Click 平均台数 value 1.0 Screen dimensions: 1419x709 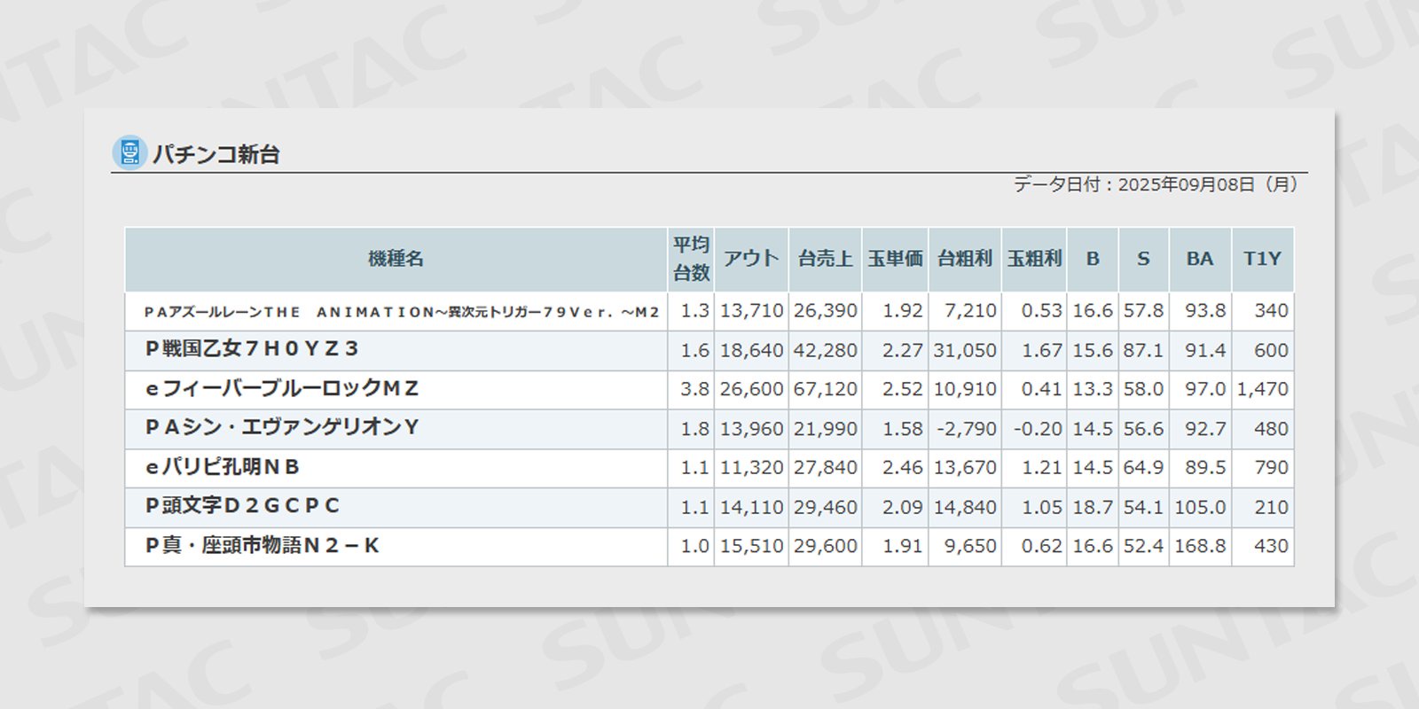pos(694,546)
